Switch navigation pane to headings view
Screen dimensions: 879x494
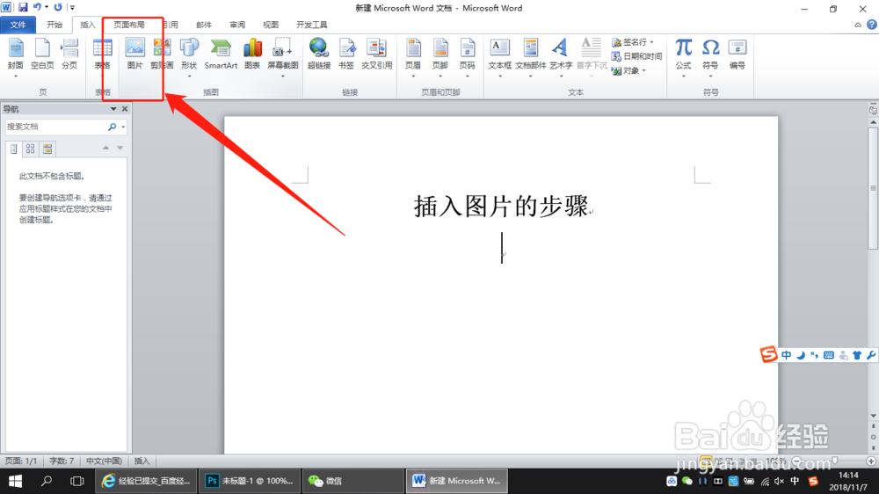coord(13,149)
